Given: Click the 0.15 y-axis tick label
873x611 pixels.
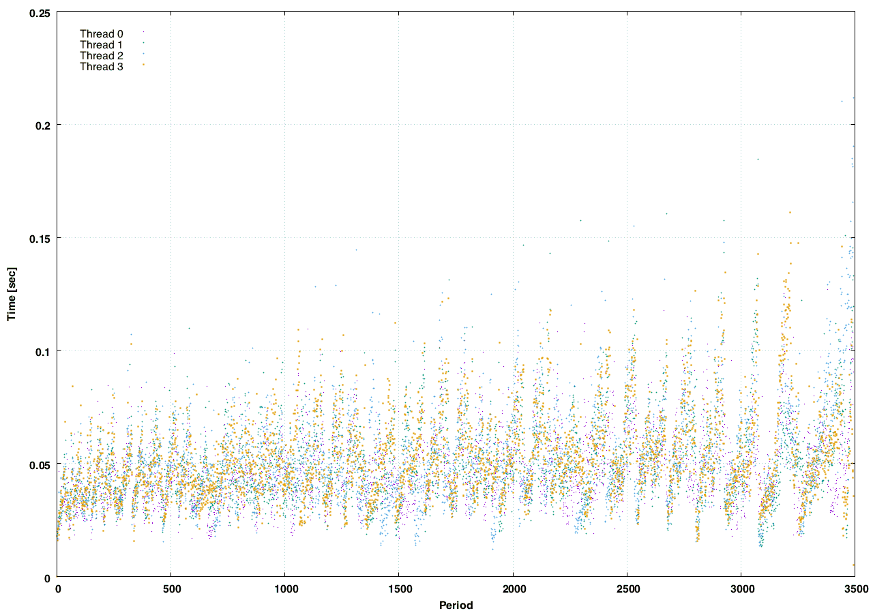Looking at the screenshot, I should click(40, 238).
